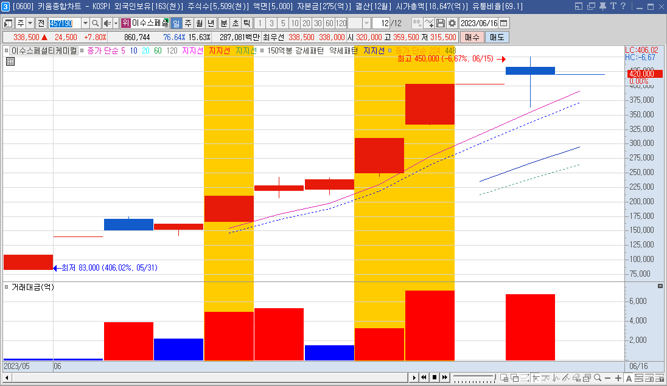Click the 이수스페셜티케미컬 chart legend label
This screenshot has height=386, width=667.
[44, 50]
